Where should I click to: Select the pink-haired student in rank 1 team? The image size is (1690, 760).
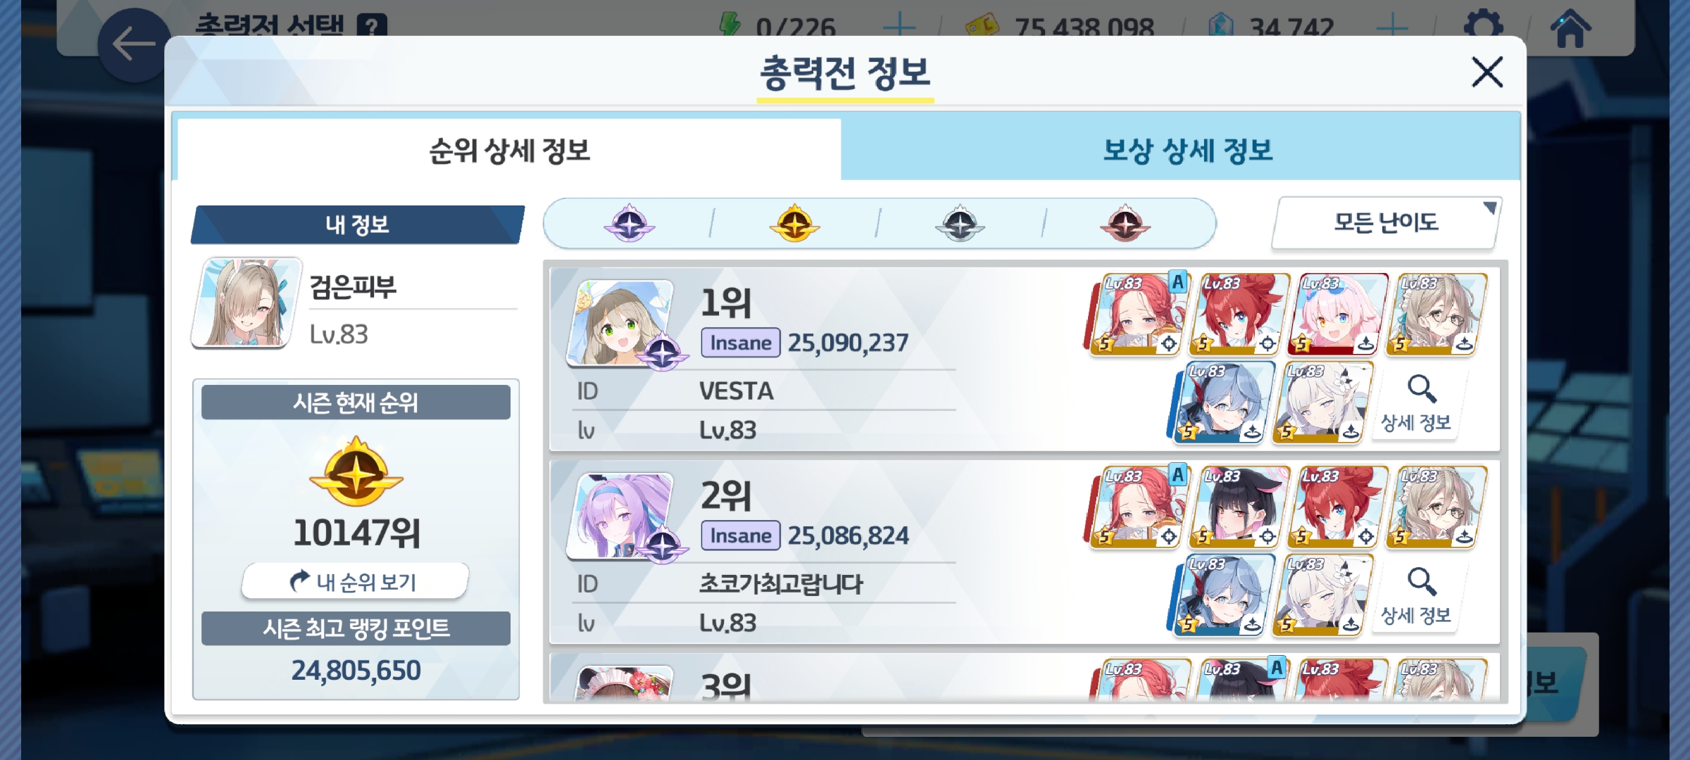1337,314
